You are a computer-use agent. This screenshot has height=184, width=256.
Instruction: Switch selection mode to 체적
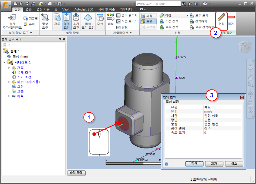(148, 16)
